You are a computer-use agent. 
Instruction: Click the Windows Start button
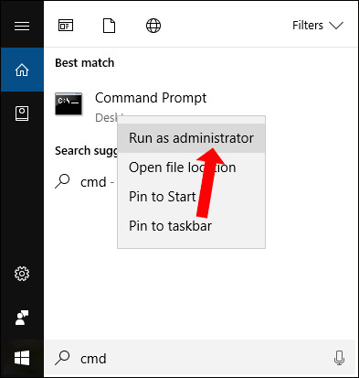(x=22, y=358)
